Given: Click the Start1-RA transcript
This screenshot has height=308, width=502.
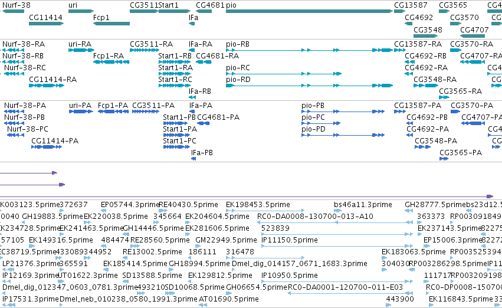Looking at the screenshot, I should pyautogui.click(x=175, y=74).
